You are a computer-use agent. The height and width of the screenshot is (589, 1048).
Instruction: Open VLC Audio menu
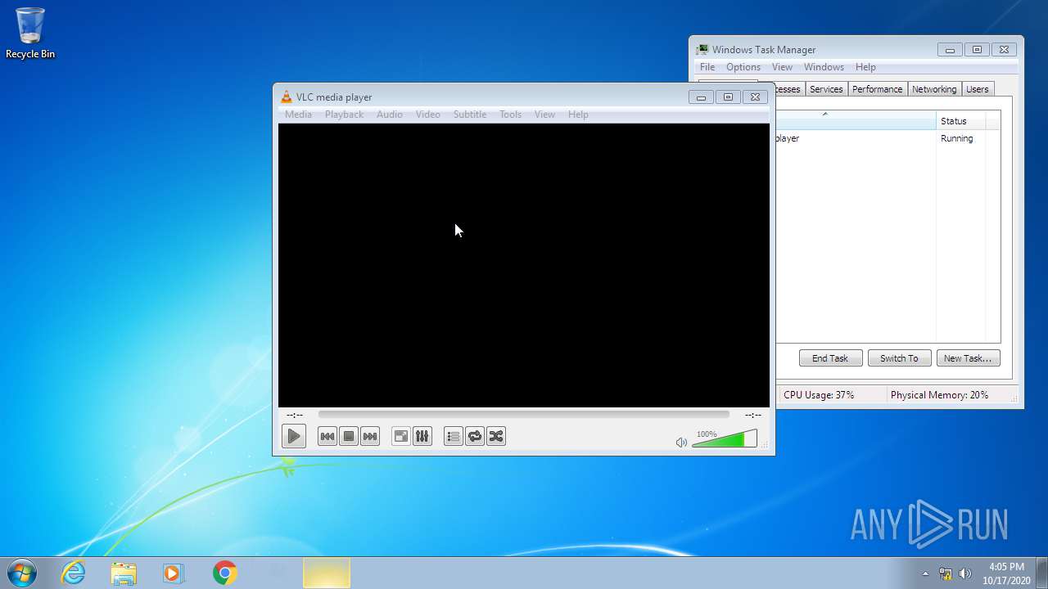[390, 115]
